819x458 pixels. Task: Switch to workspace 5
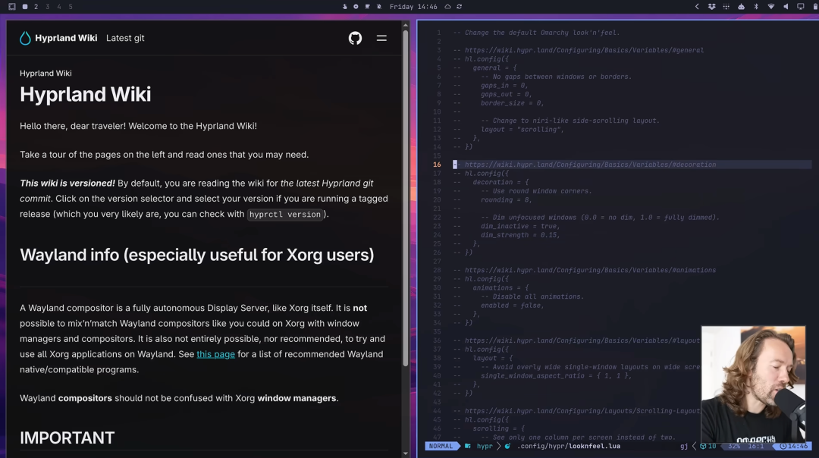[x=71, y=7]
